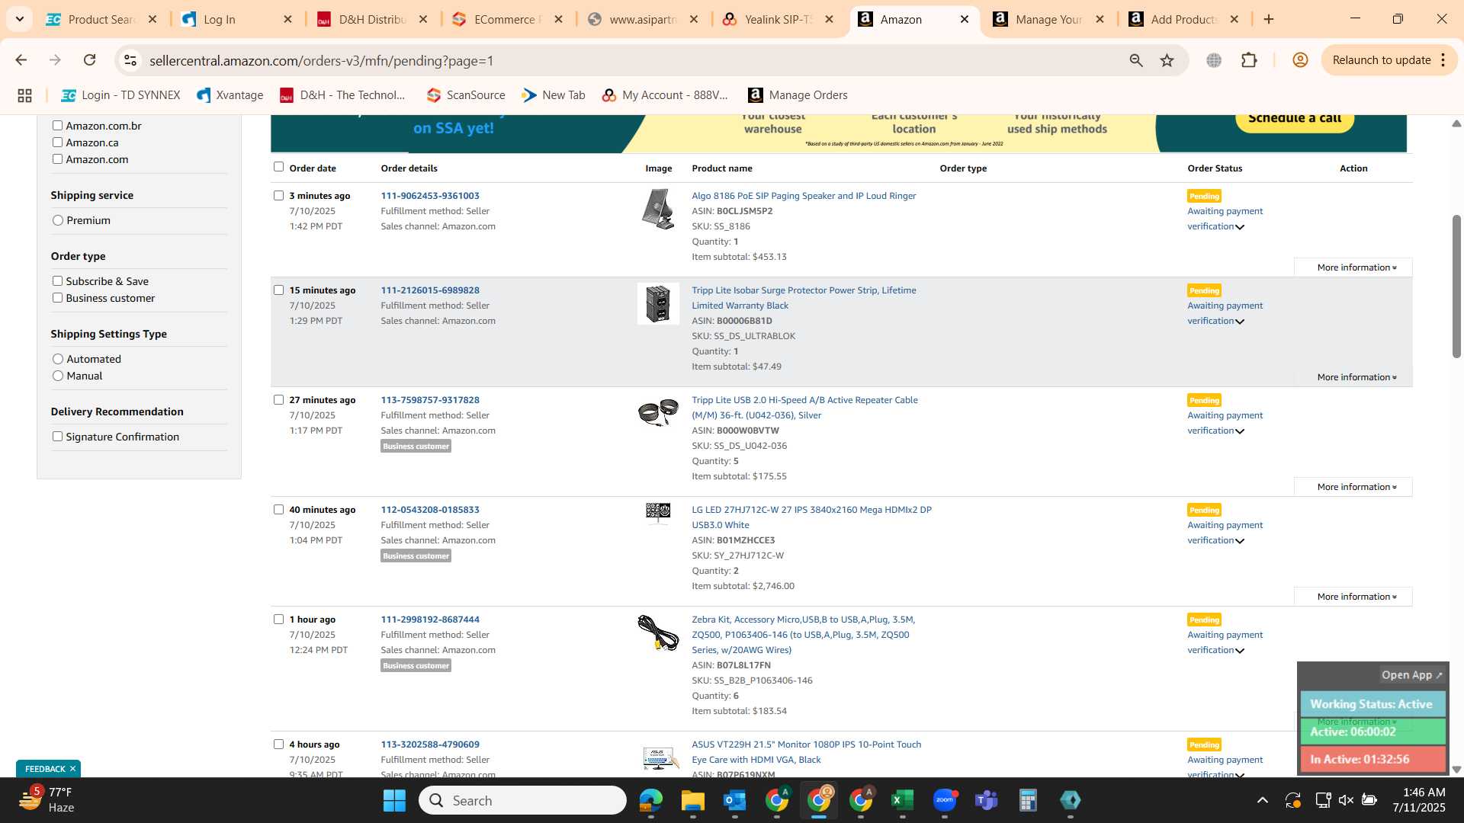This screenshot has height=823, width=1464.
Task: Show hidden system tray icons
Action: (x=1263, y=800)
